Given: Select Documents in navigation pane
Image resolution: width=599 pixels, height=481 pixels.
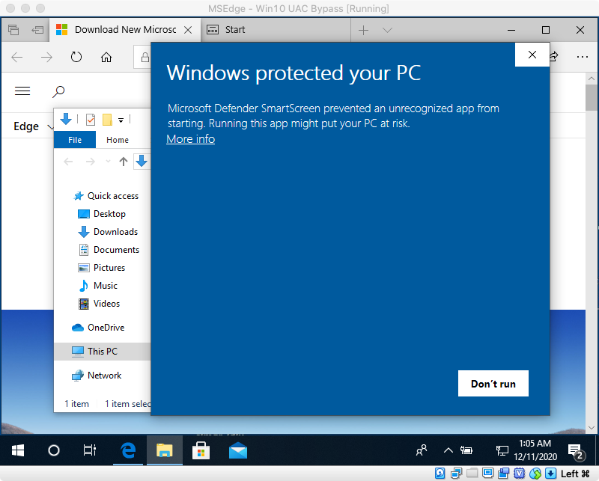Looking at the screenshot, I should click(109, 250).
